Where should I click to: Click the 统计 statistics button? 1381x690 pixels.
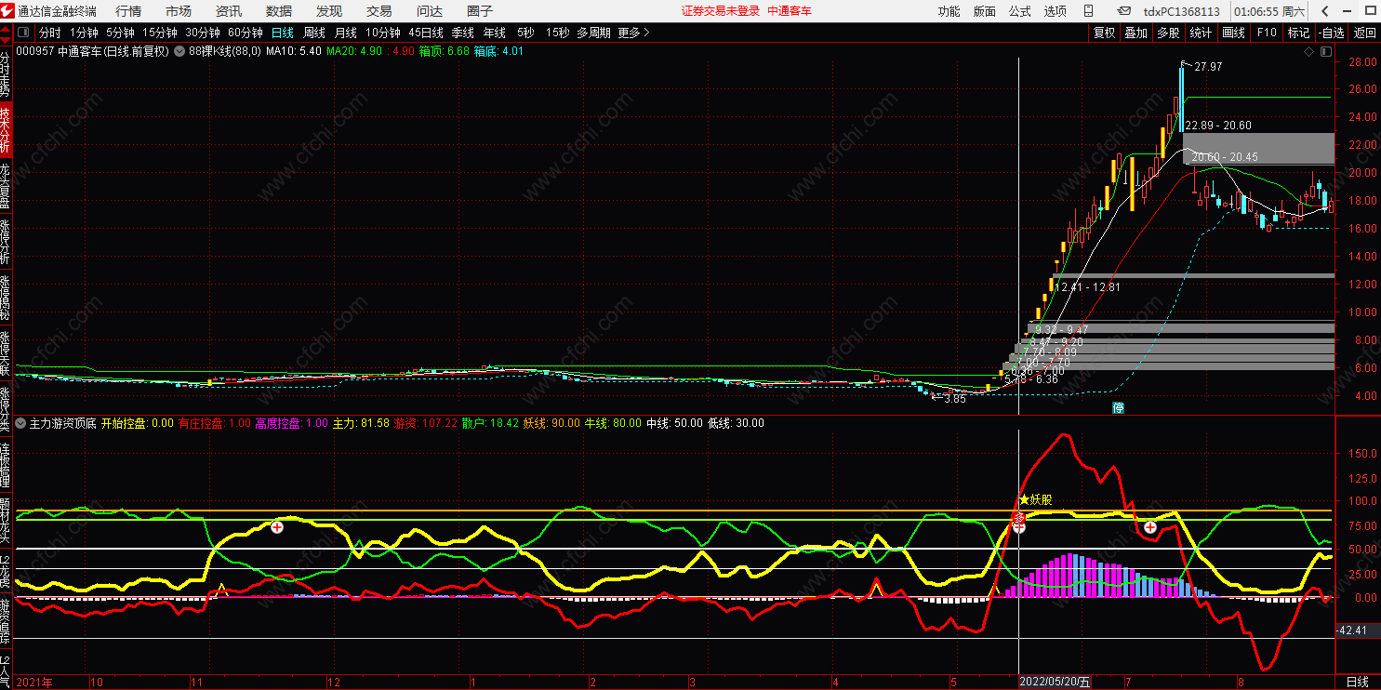[1201, 33]
